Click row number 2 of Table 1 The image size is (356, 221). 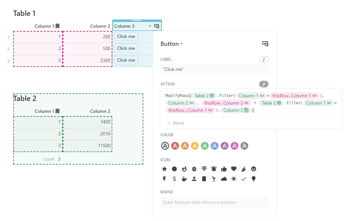pos(8,49)
